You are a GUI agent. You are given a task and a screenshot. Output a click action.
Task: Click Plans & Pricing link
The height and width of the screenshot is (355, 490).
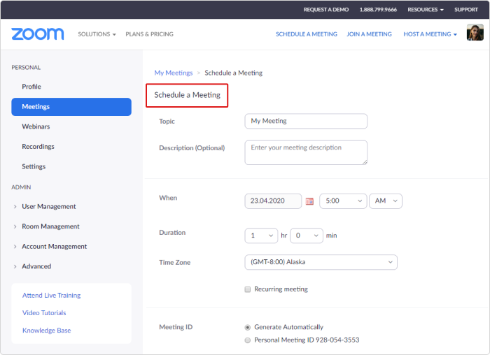149,34
